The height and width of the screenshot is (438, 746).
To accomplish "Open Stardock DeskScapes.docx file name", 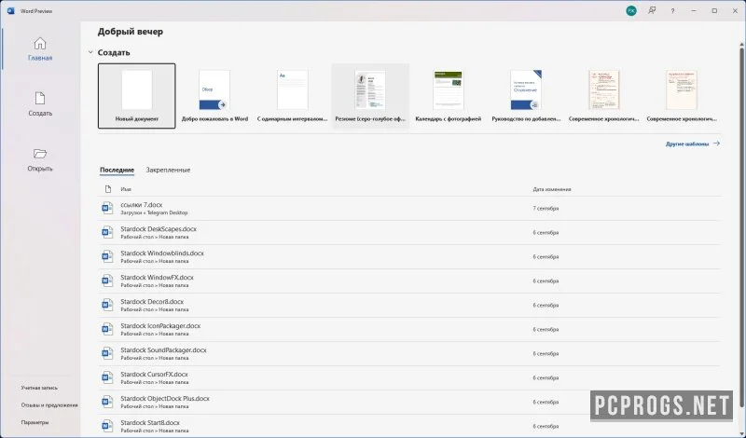I will point(159,229).
